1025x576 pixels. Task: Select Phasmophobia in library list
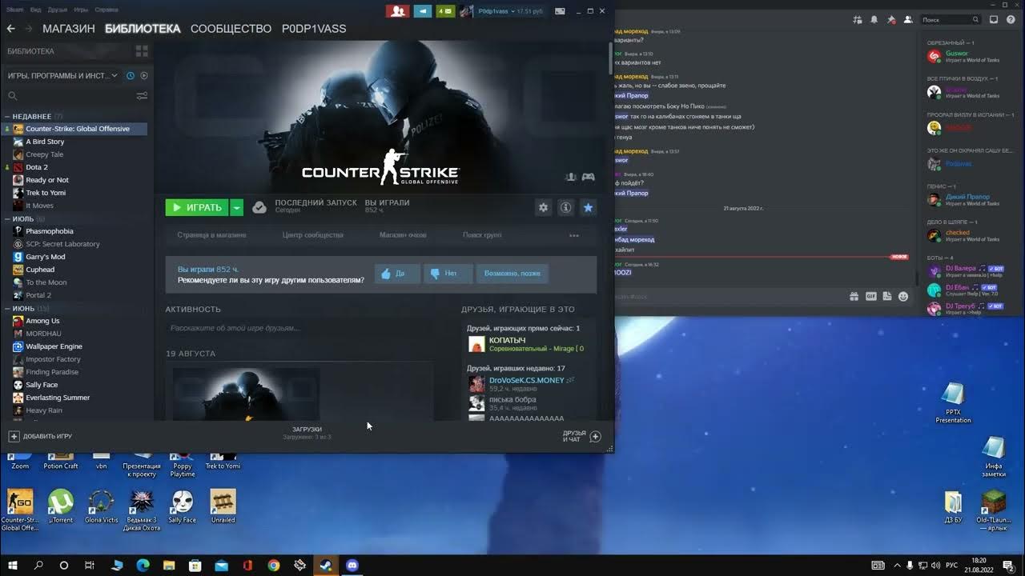tap(50, 231)
